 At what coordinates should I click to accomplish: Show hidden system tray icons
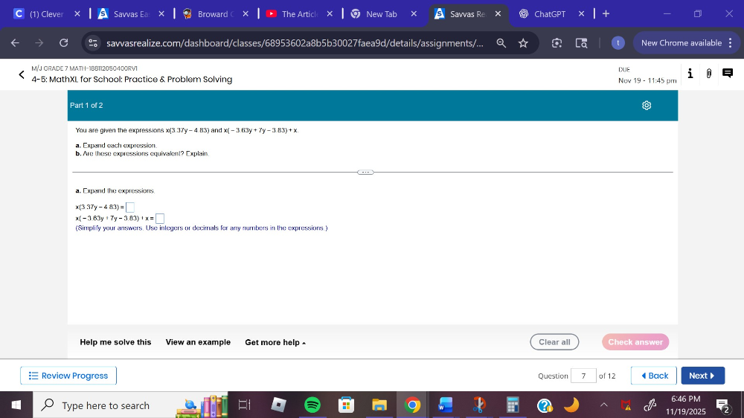604,405
